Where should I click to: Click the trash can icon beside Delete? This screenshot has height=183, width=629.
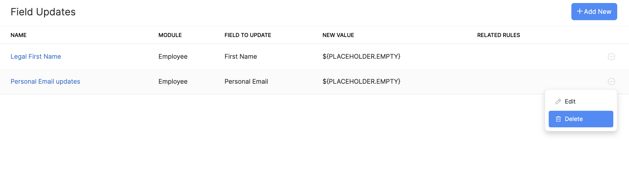point(558,119)
